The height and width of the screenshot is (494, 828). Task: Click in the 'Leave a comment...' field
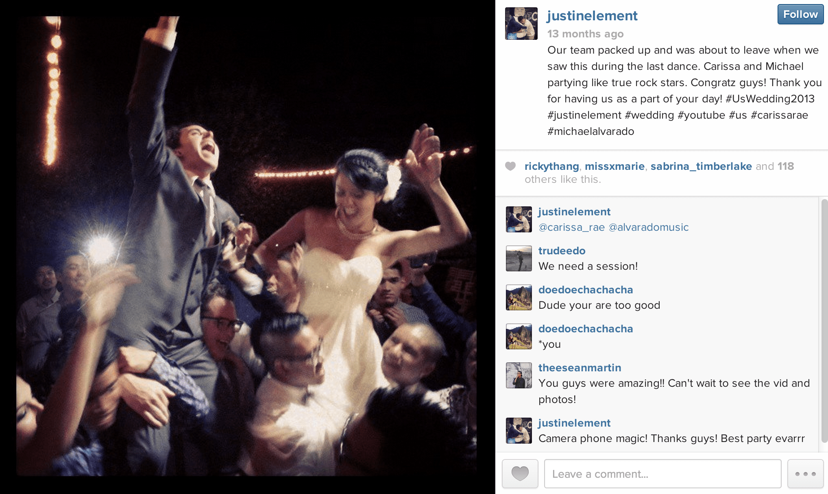tap(663, 474)
